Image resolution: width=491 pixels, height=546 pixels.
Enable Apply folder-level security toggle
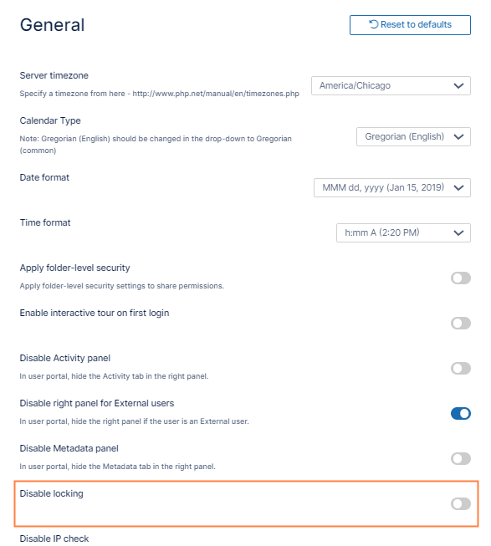(461, 278)
